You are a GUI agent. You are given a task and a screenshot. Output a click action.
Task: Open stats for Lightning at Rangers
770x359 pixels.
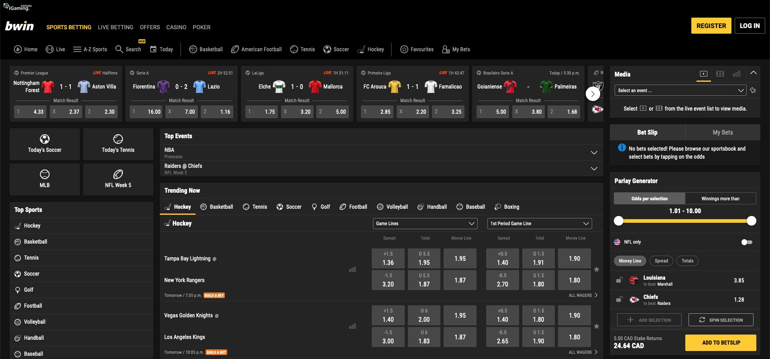(352, 270)
